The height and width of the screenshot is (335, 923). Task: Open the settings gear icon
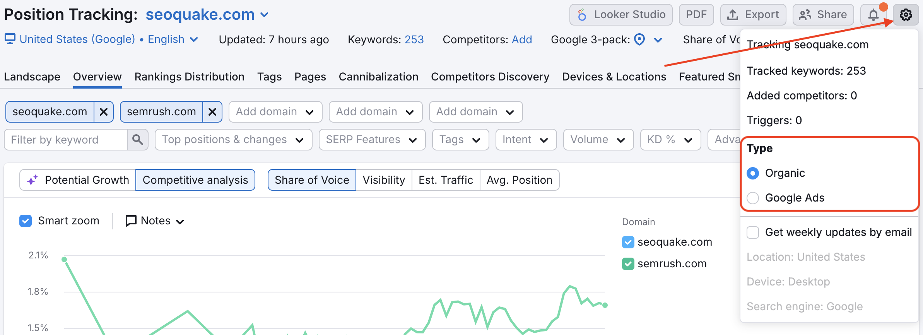coord(906,15)
